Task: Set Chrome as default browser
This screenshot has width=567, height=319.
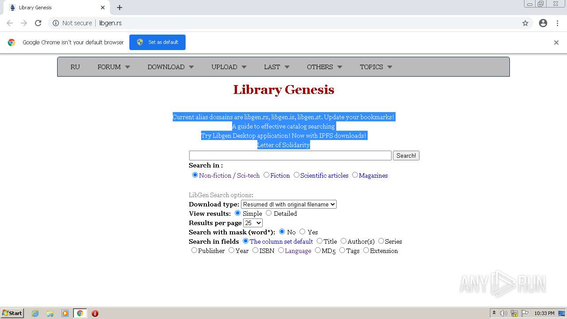Action: [x=157, y=42]
